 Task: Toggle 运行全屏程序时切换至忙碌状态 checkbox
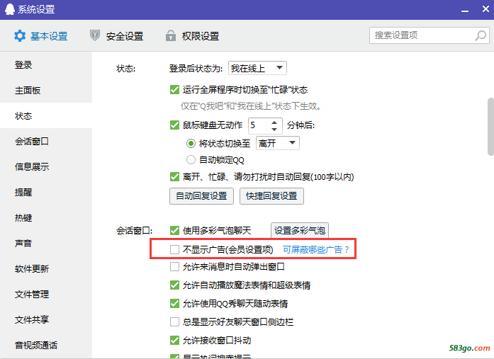(174, 90)
